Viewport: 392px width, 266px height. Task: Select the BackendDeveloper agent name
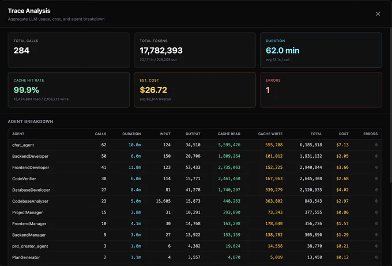pyautogui.click(x=30, y=156)
